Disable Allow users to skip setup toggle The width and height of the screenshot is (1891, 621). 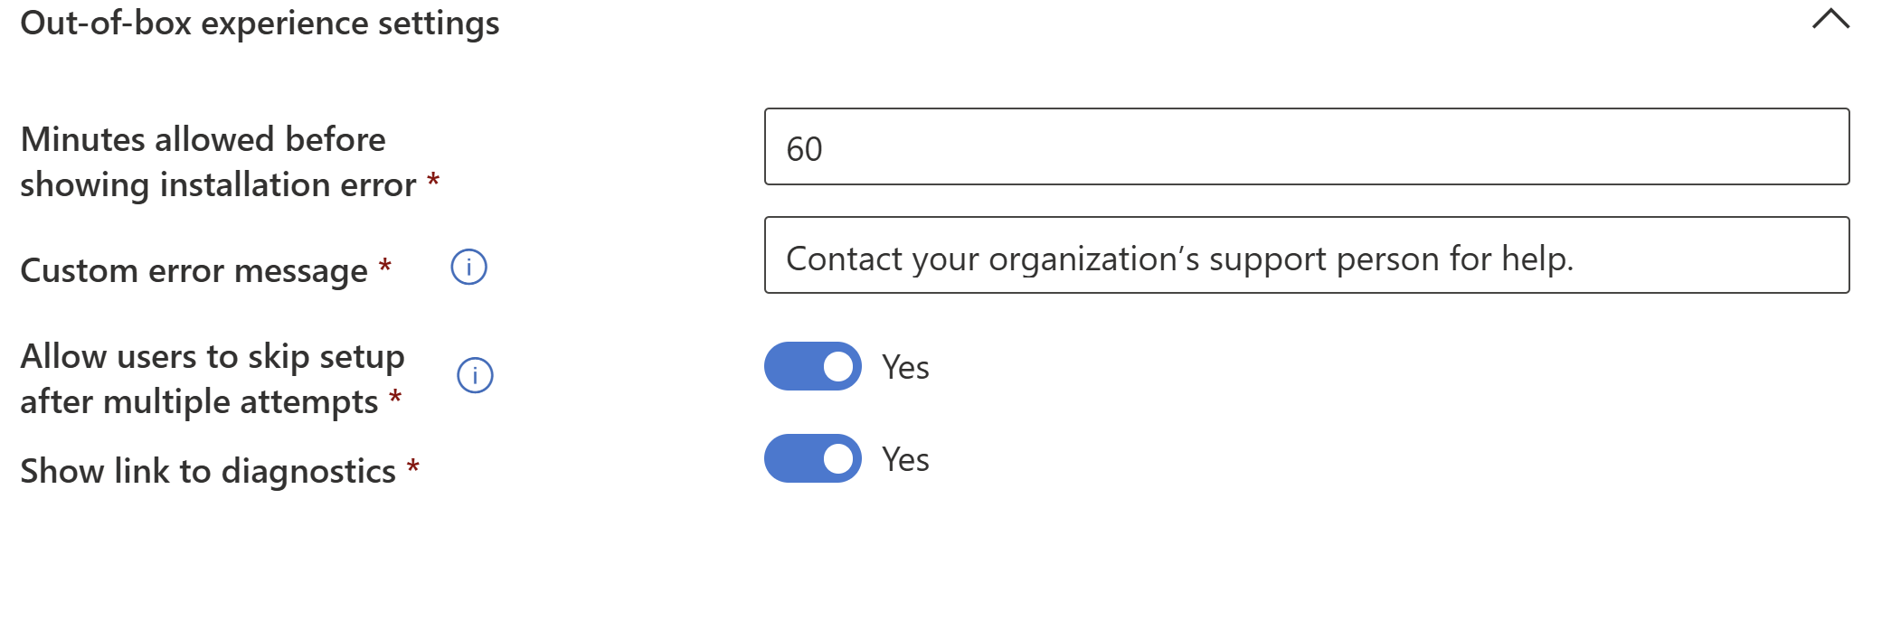812,366
